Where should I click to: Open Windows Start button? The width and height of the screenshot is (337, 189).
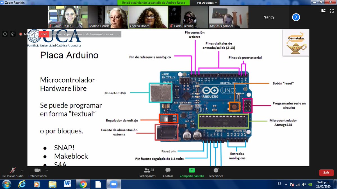(6, 184)
